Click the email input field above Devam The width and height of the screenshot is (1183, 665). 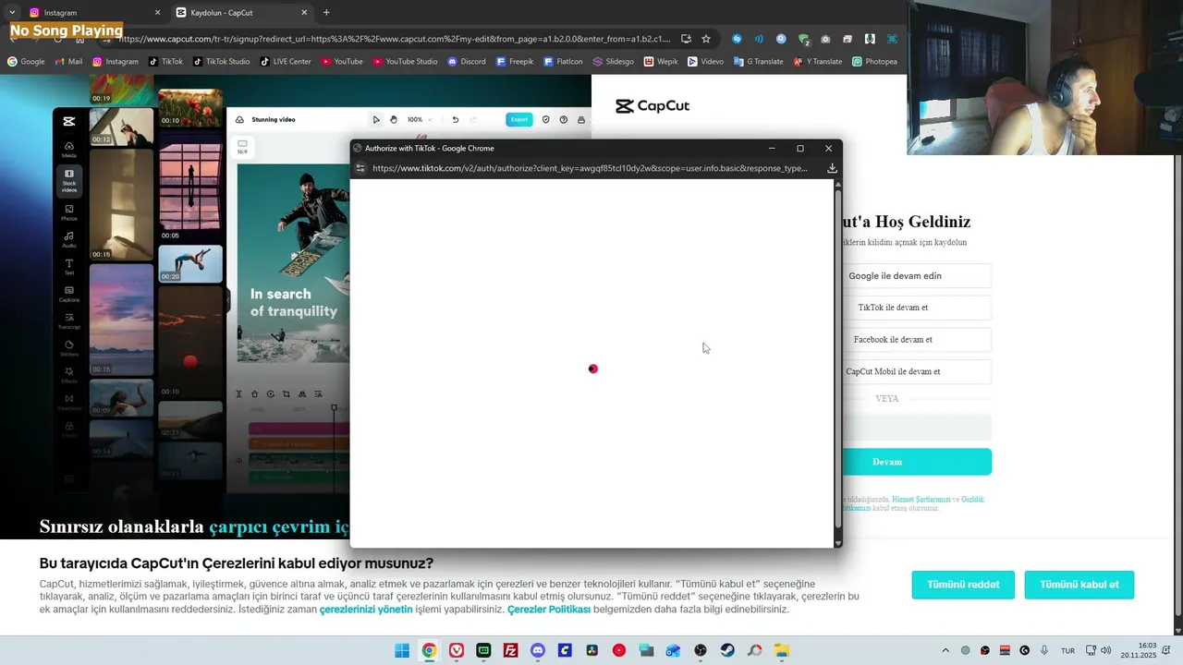tap(915, 427)
